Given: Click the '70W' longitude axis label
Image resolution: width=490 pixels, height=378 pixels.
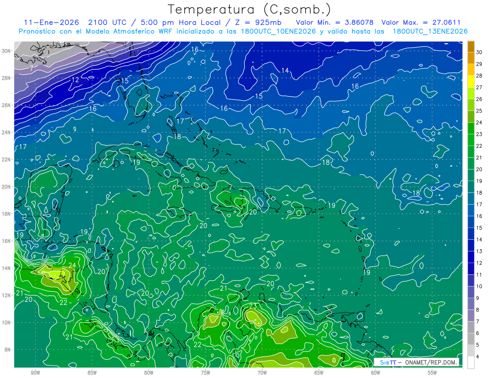Looking at the screenshot, I should click(x=262, y=373).
